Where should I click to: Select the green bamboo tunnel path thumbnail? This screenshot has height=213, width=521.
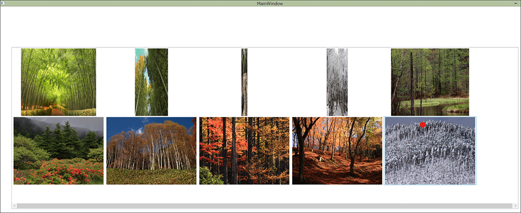58,82
